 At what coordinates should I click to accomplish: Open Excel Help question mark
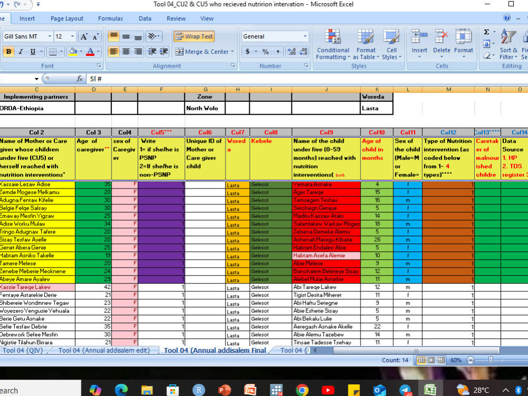tap(506, 17)
